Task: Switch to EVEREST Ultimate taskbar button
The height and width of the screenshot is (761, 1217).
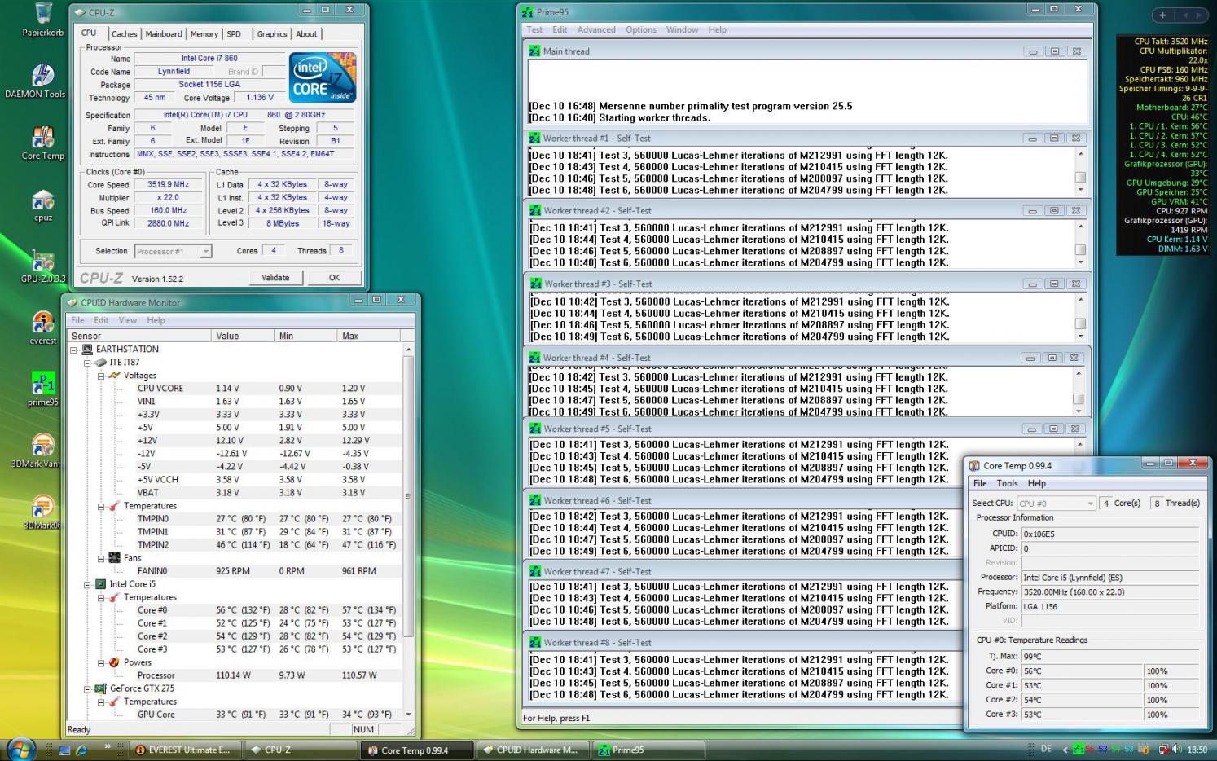Action: point(184,750)
